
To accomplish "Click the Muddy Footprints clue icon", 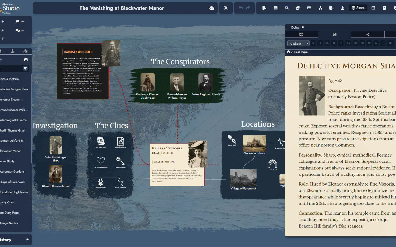I will click(x=120, y=182).
